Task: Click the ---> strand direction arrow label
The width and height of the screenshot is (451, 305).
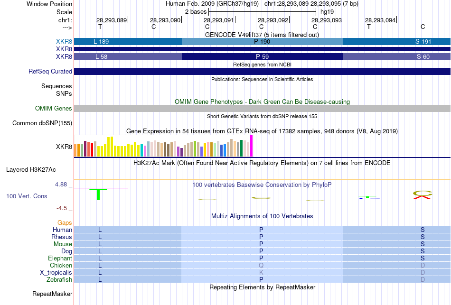Action: click(67, 28)
